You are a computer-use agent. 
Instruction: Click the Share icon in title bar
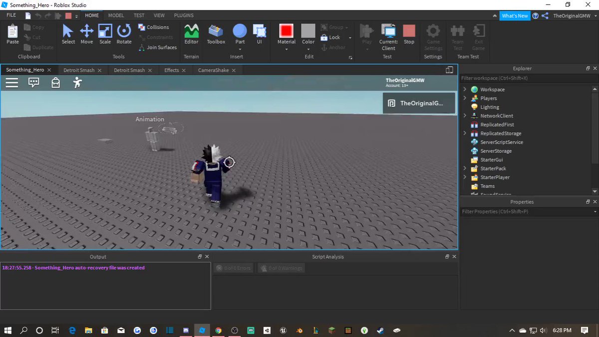click(545, 16)
